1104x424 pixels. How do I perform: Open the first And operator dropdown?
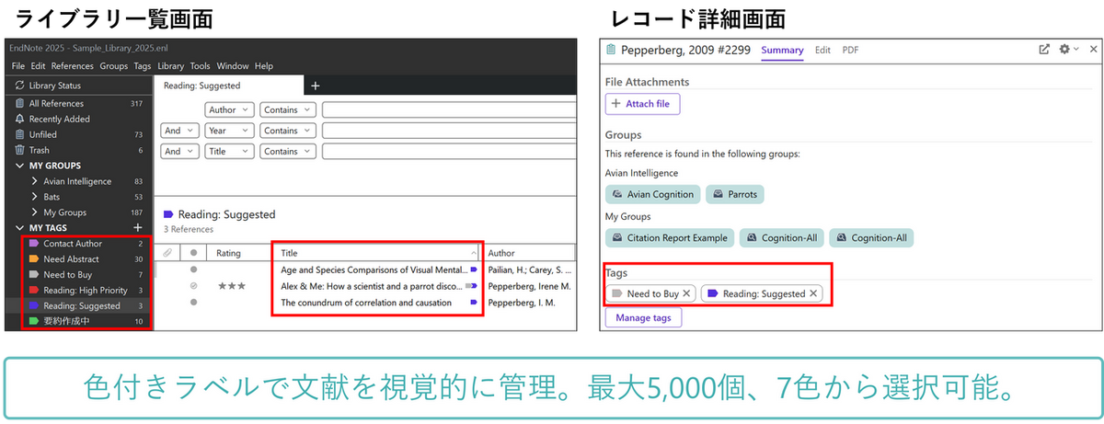pyautogui.click(x=179, y=131)
